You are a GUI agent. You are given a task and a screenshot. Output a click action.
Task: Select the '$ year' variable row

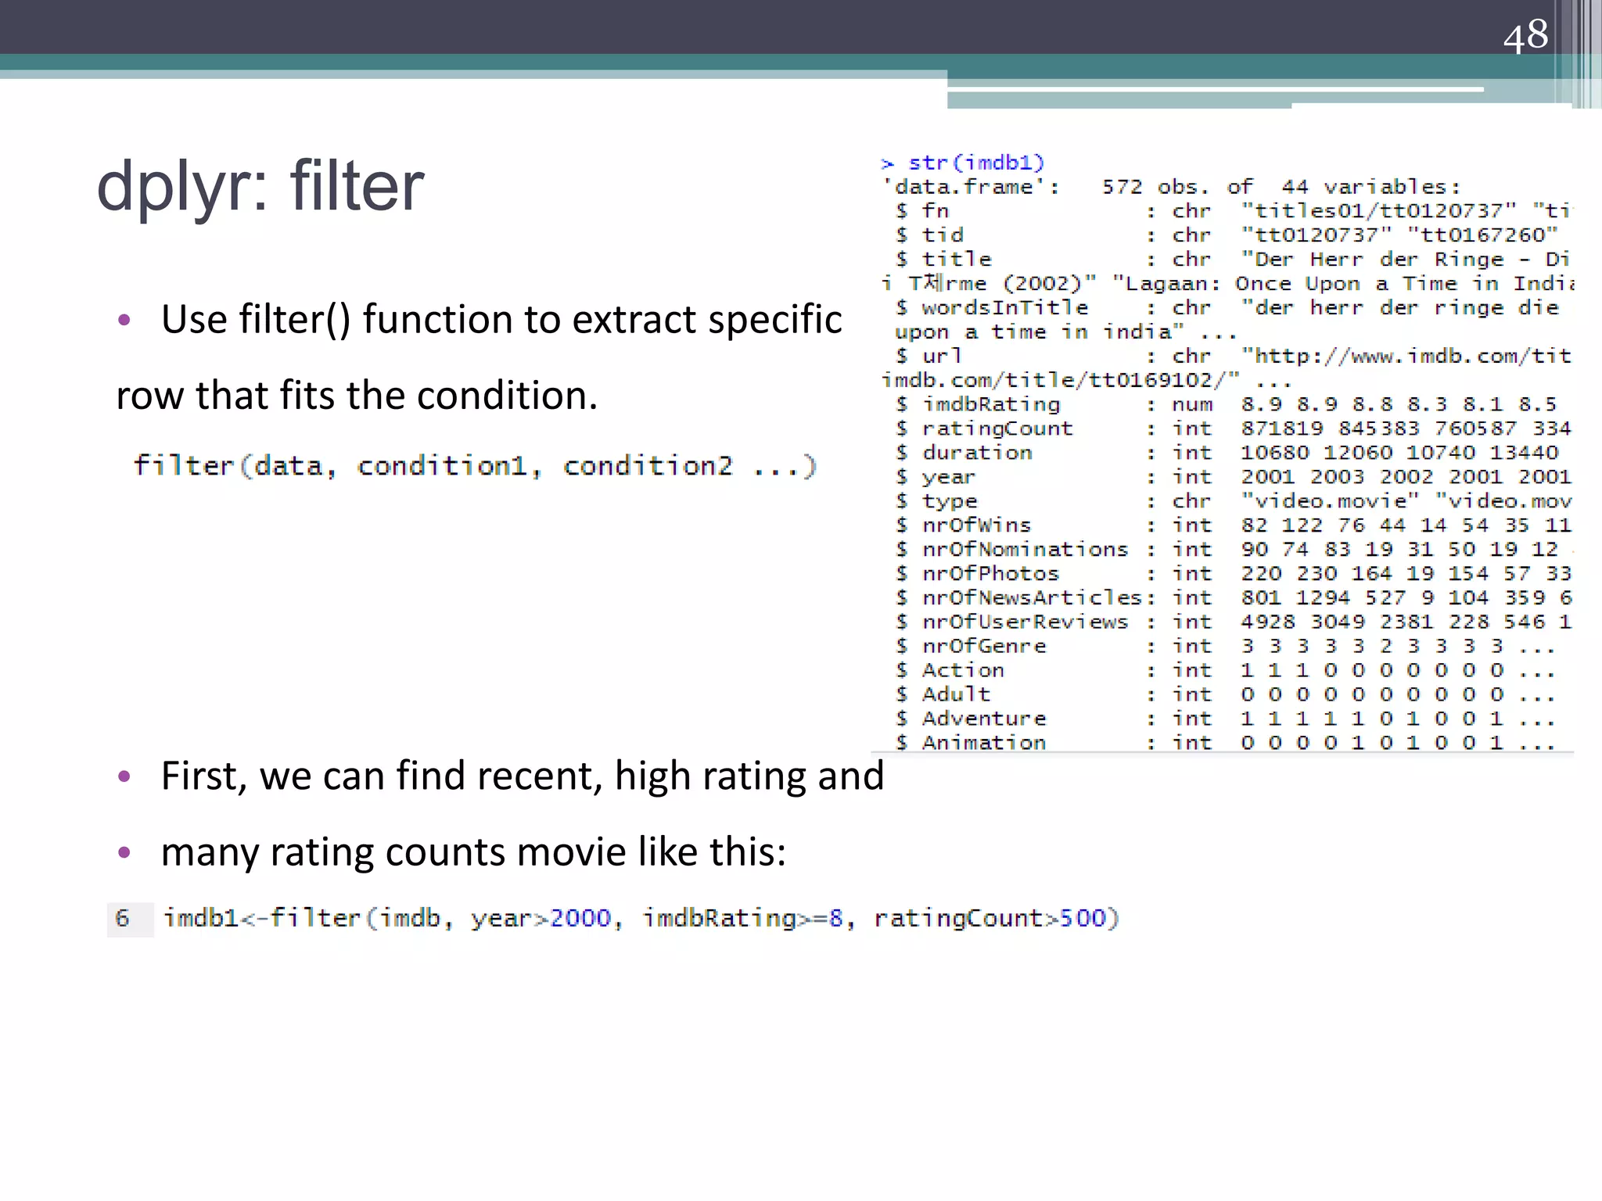1233,478
